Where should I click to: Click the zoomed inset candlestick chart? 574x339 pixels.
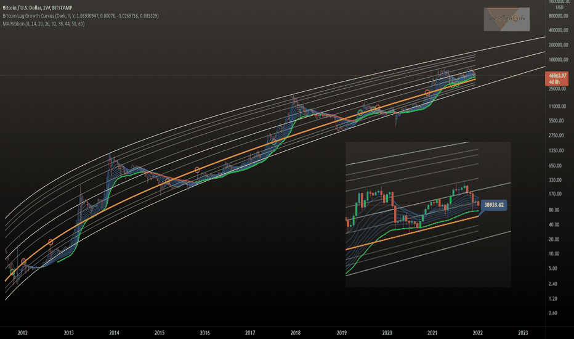pos(428,214)
